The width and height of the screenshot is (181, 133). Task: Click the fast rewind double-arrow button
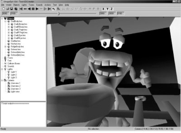[25, 9]
